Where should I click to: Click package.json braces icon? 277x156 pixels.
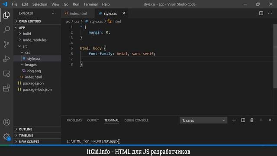coord(19,83)
